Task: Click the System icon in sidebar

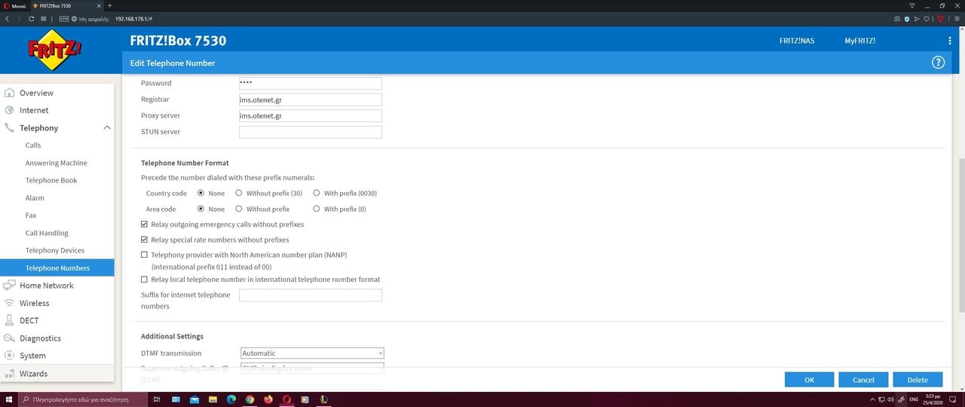Action: [9, 355]
